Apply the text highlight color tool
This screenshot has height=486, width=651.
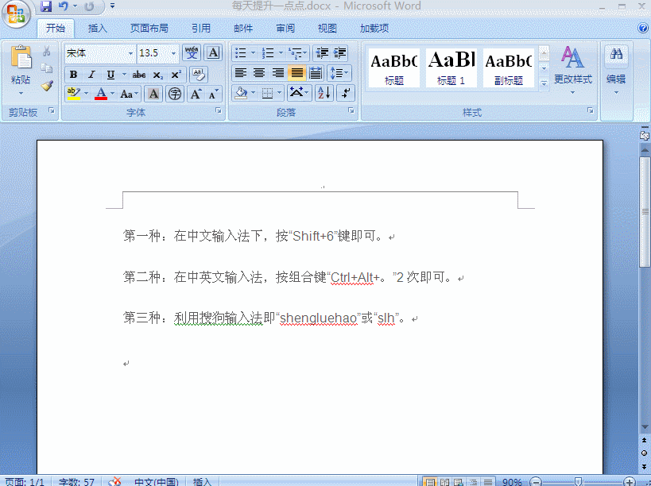(x=73, y=93)
